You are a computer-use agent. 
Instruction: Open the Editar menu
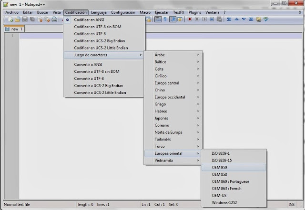coord(28,12)
